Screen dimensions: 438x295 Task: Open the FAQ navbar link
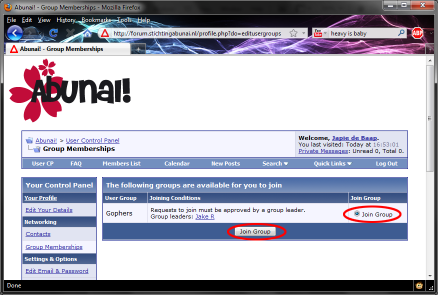(x=76, y=163)
